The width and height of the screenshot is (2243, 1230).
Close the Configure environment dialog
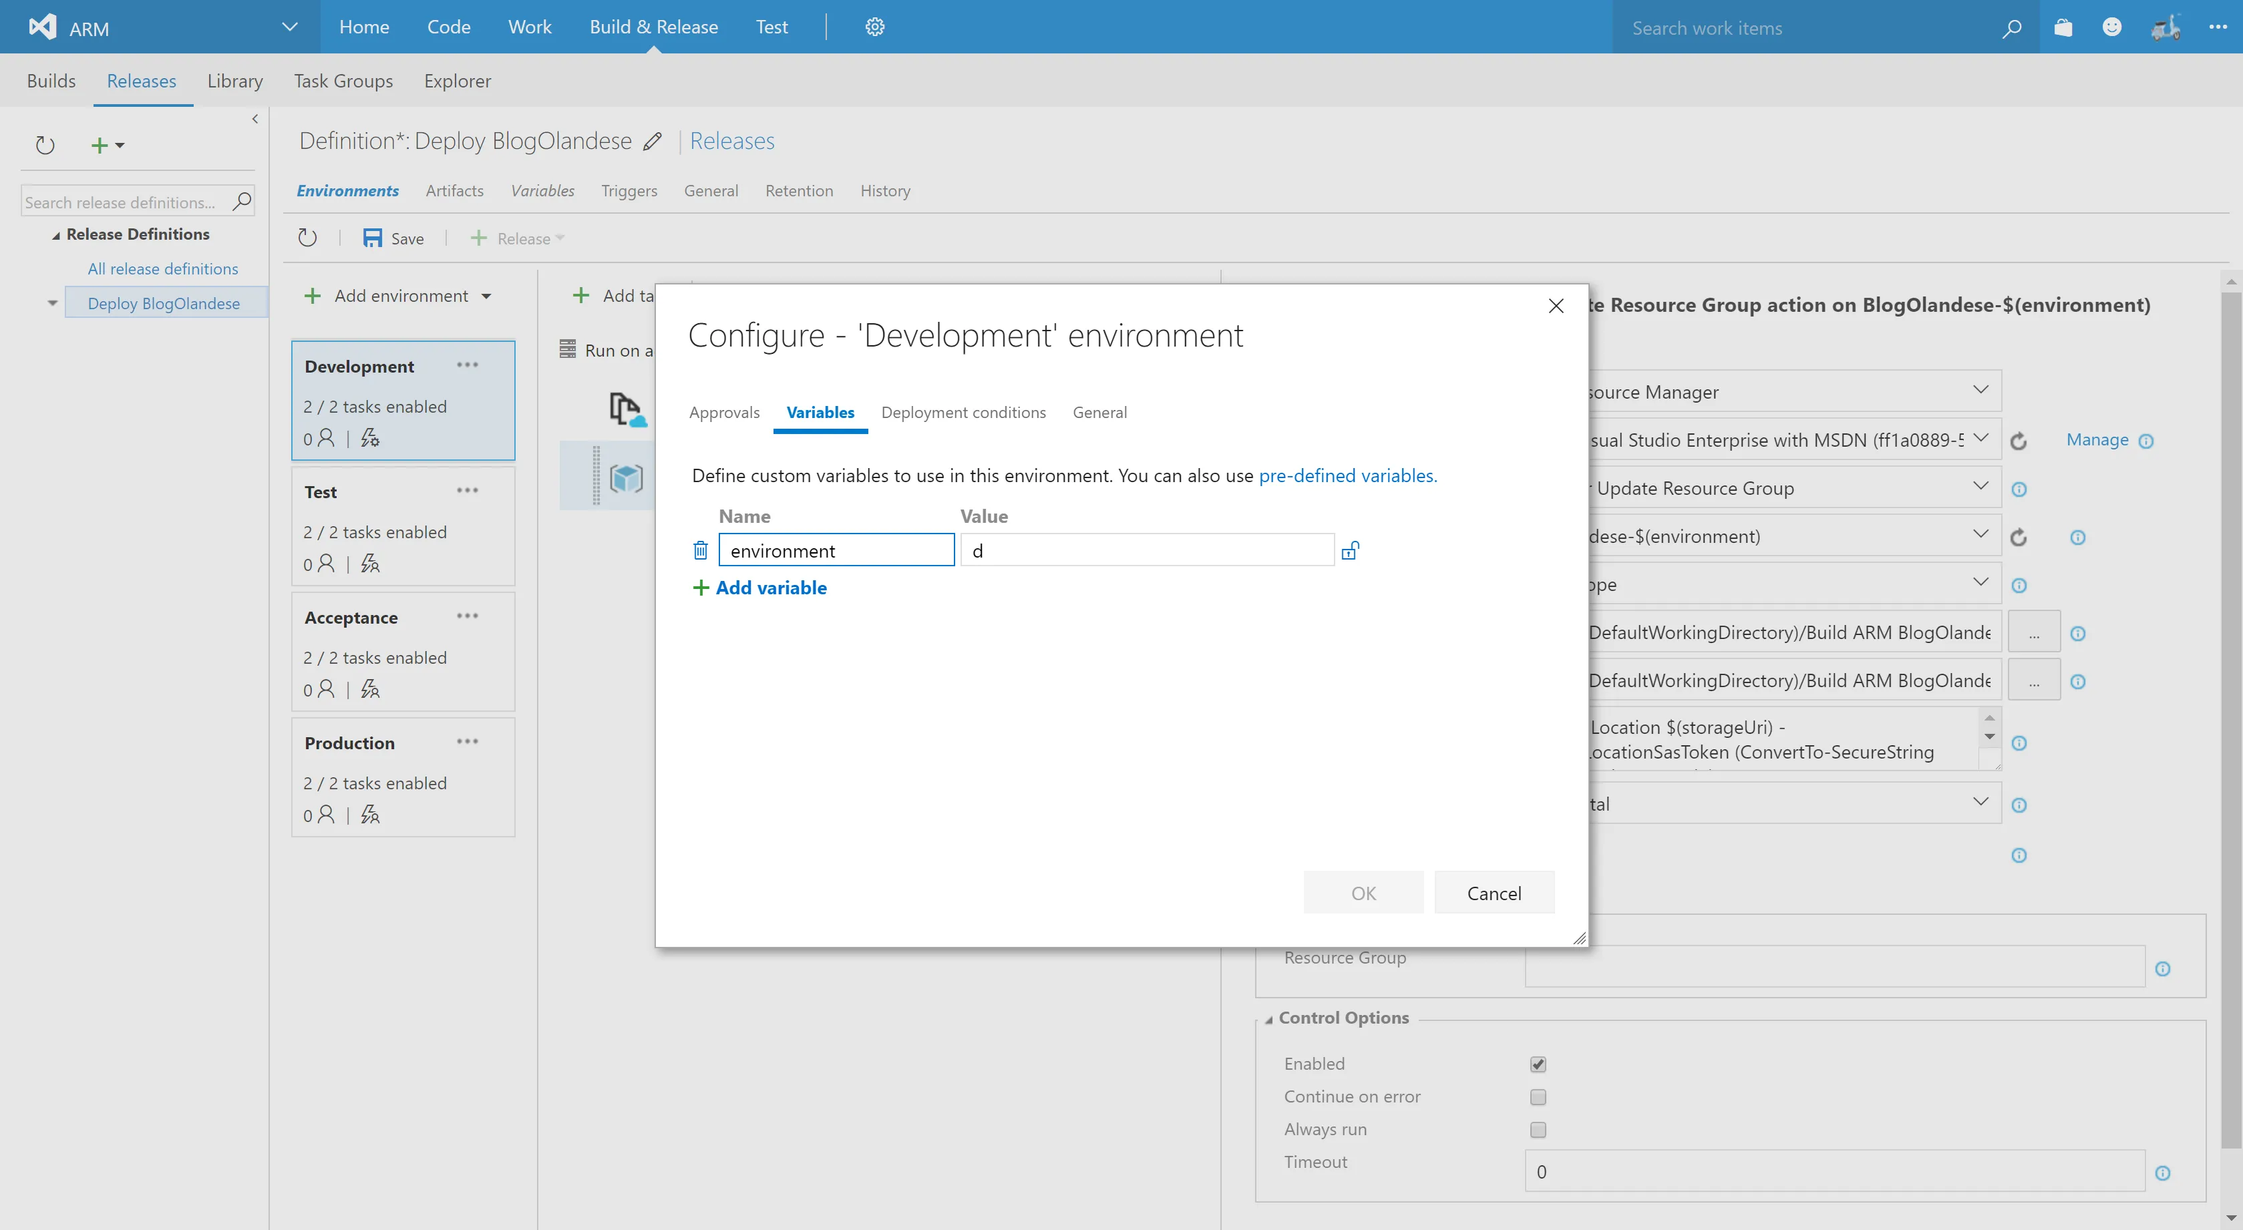[1556, 306]
